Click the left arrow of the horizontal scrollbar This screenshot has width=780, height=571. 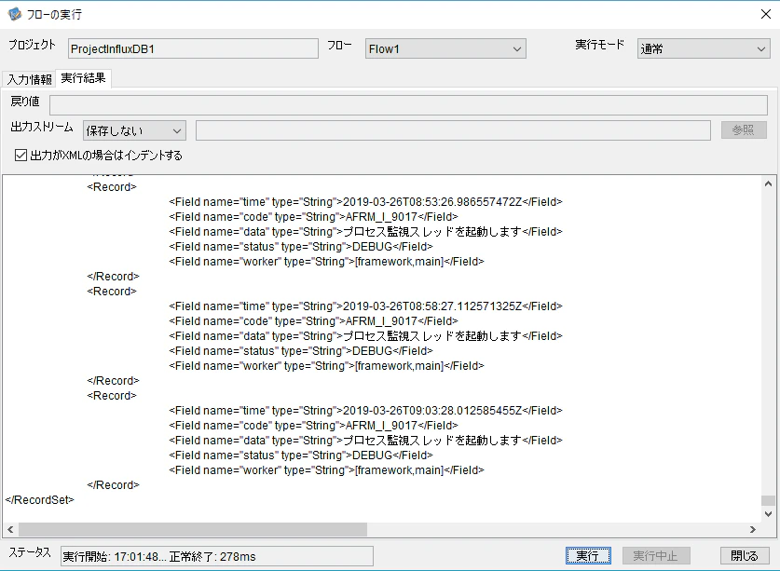click(x=10, y=530)
